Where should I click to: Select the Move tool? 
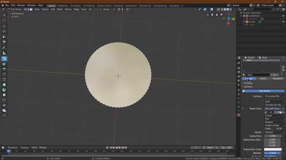click(4, 26)
